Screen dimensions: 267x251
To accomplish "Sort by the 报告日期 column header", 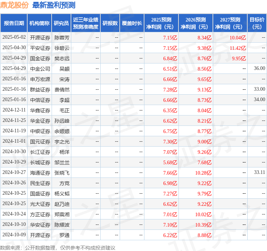I will click(x=14, y=23).
